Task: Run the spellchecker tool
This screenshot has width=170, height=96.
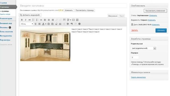Action: point(68,20)
